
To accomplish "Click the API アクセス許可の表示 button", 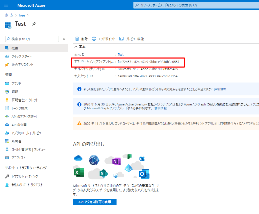I will coord(95,202).
